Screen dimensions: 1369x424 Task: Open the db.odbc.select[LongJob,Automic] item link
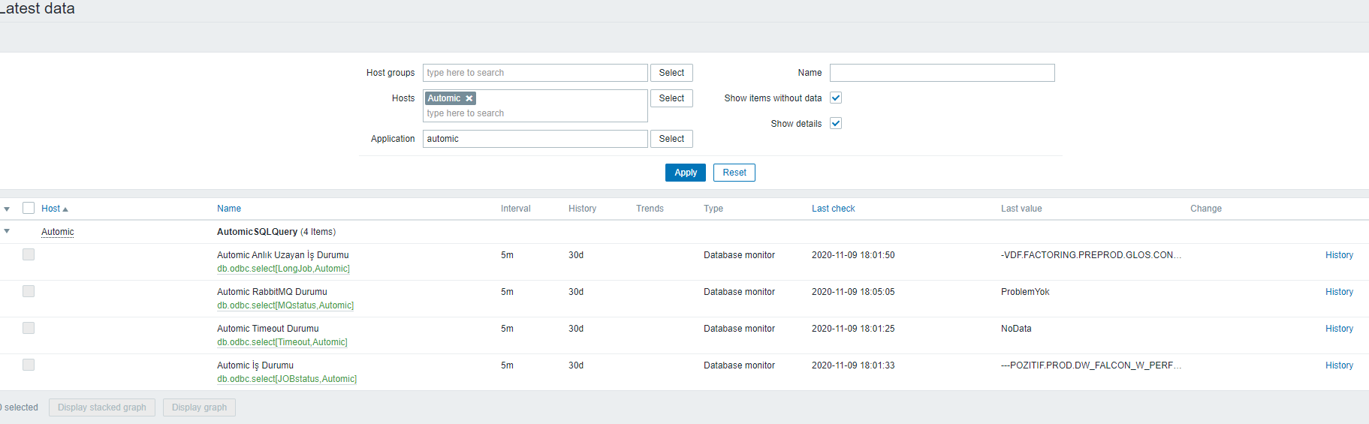point(283,269)
